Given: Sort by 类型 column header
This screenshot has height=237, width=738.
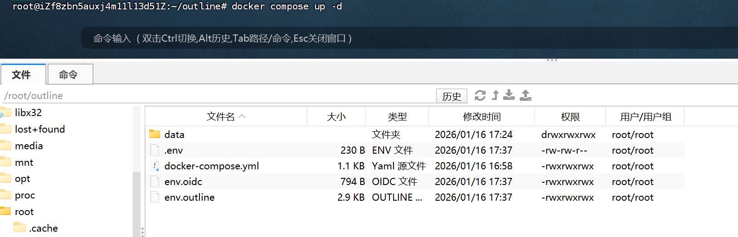Looking at the screenshot, I should pos(397,116).
